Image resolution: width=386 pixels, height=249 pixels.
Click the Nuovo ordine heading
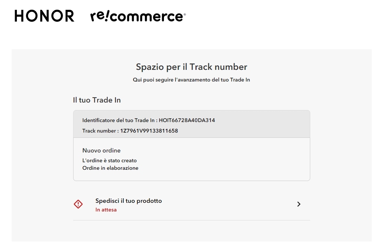tap(101, 151)
